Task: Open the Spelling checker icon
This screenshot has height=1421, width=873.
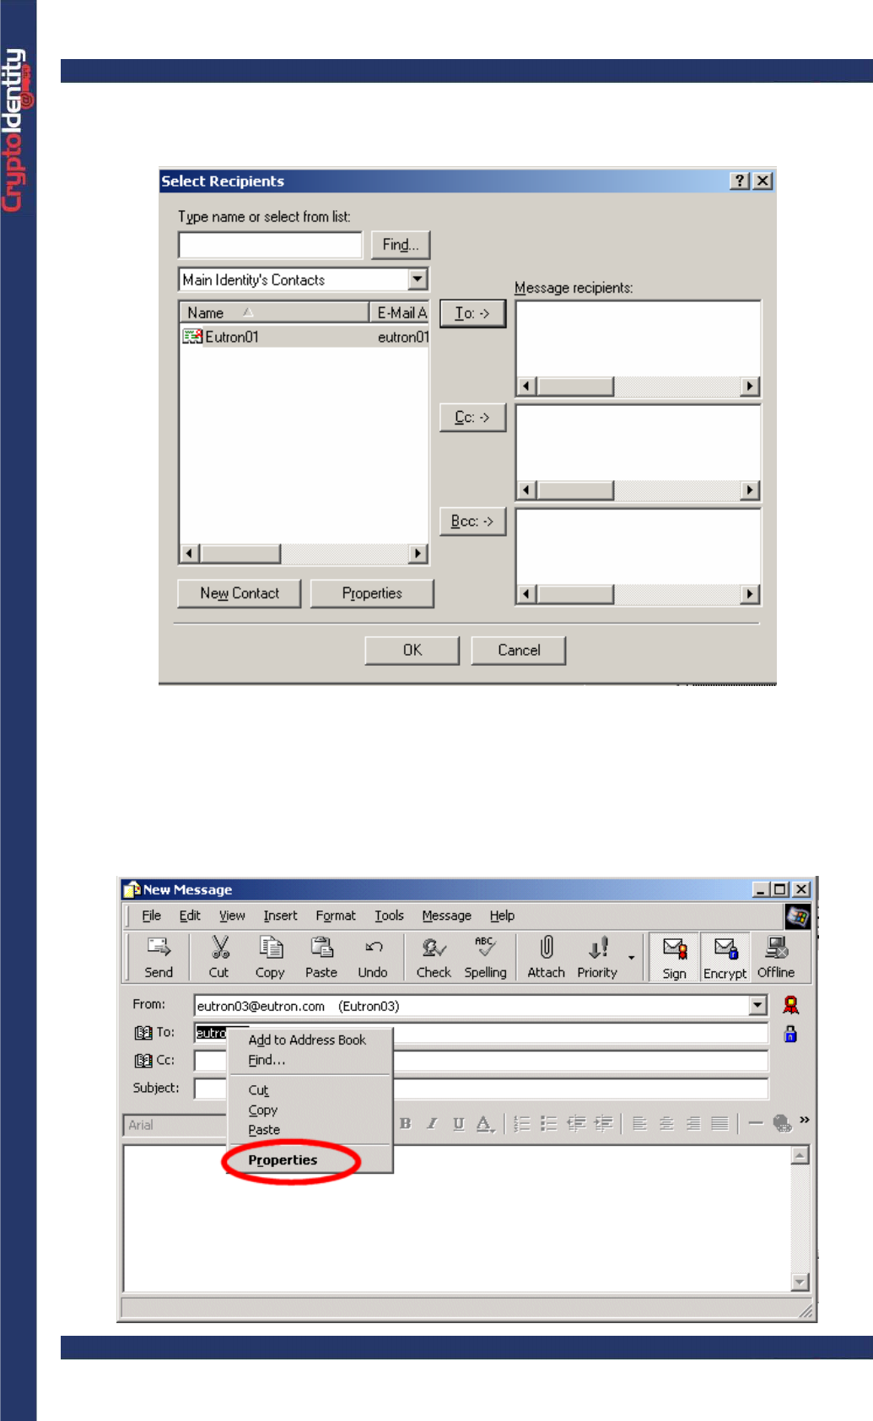Action: (x=485, y=947)
